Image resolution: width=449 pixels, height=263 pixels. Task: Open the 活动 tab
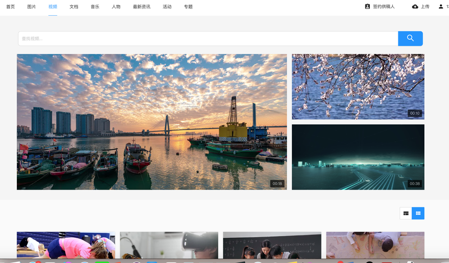point(167,7)
